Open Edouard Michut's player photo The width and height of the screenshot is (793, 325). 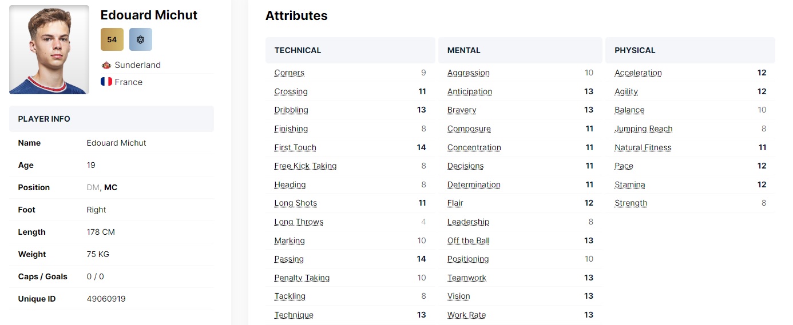tap(49, 50)
